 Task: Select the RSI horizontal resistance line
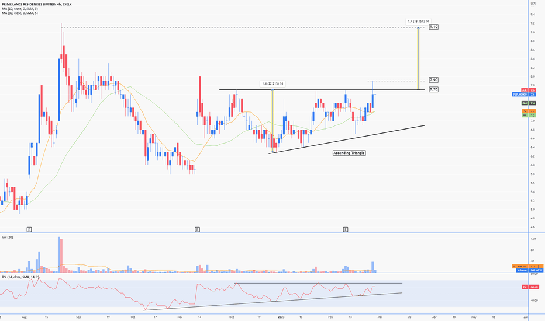pos(318,284)
